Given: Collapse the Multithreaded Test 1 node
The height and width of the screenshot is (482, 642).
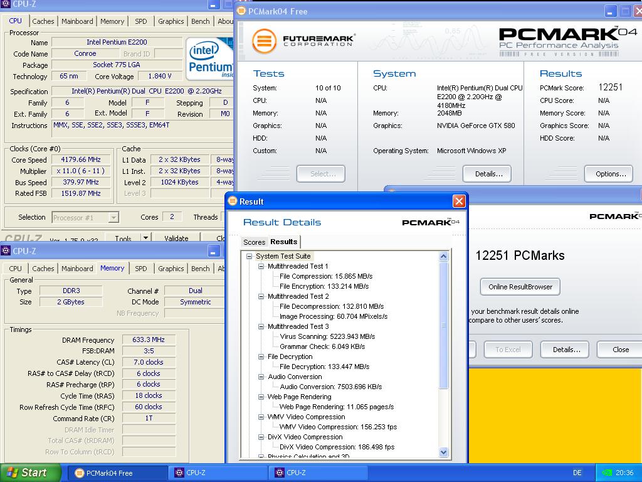Looking at the screenshot, I should click(x=261, y=266).
